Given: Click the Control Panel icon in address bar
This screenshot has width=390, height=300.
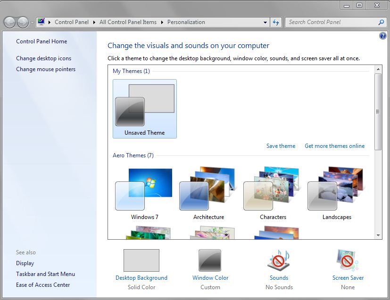Looking at the screenshot, I should (x=41, y=22).
